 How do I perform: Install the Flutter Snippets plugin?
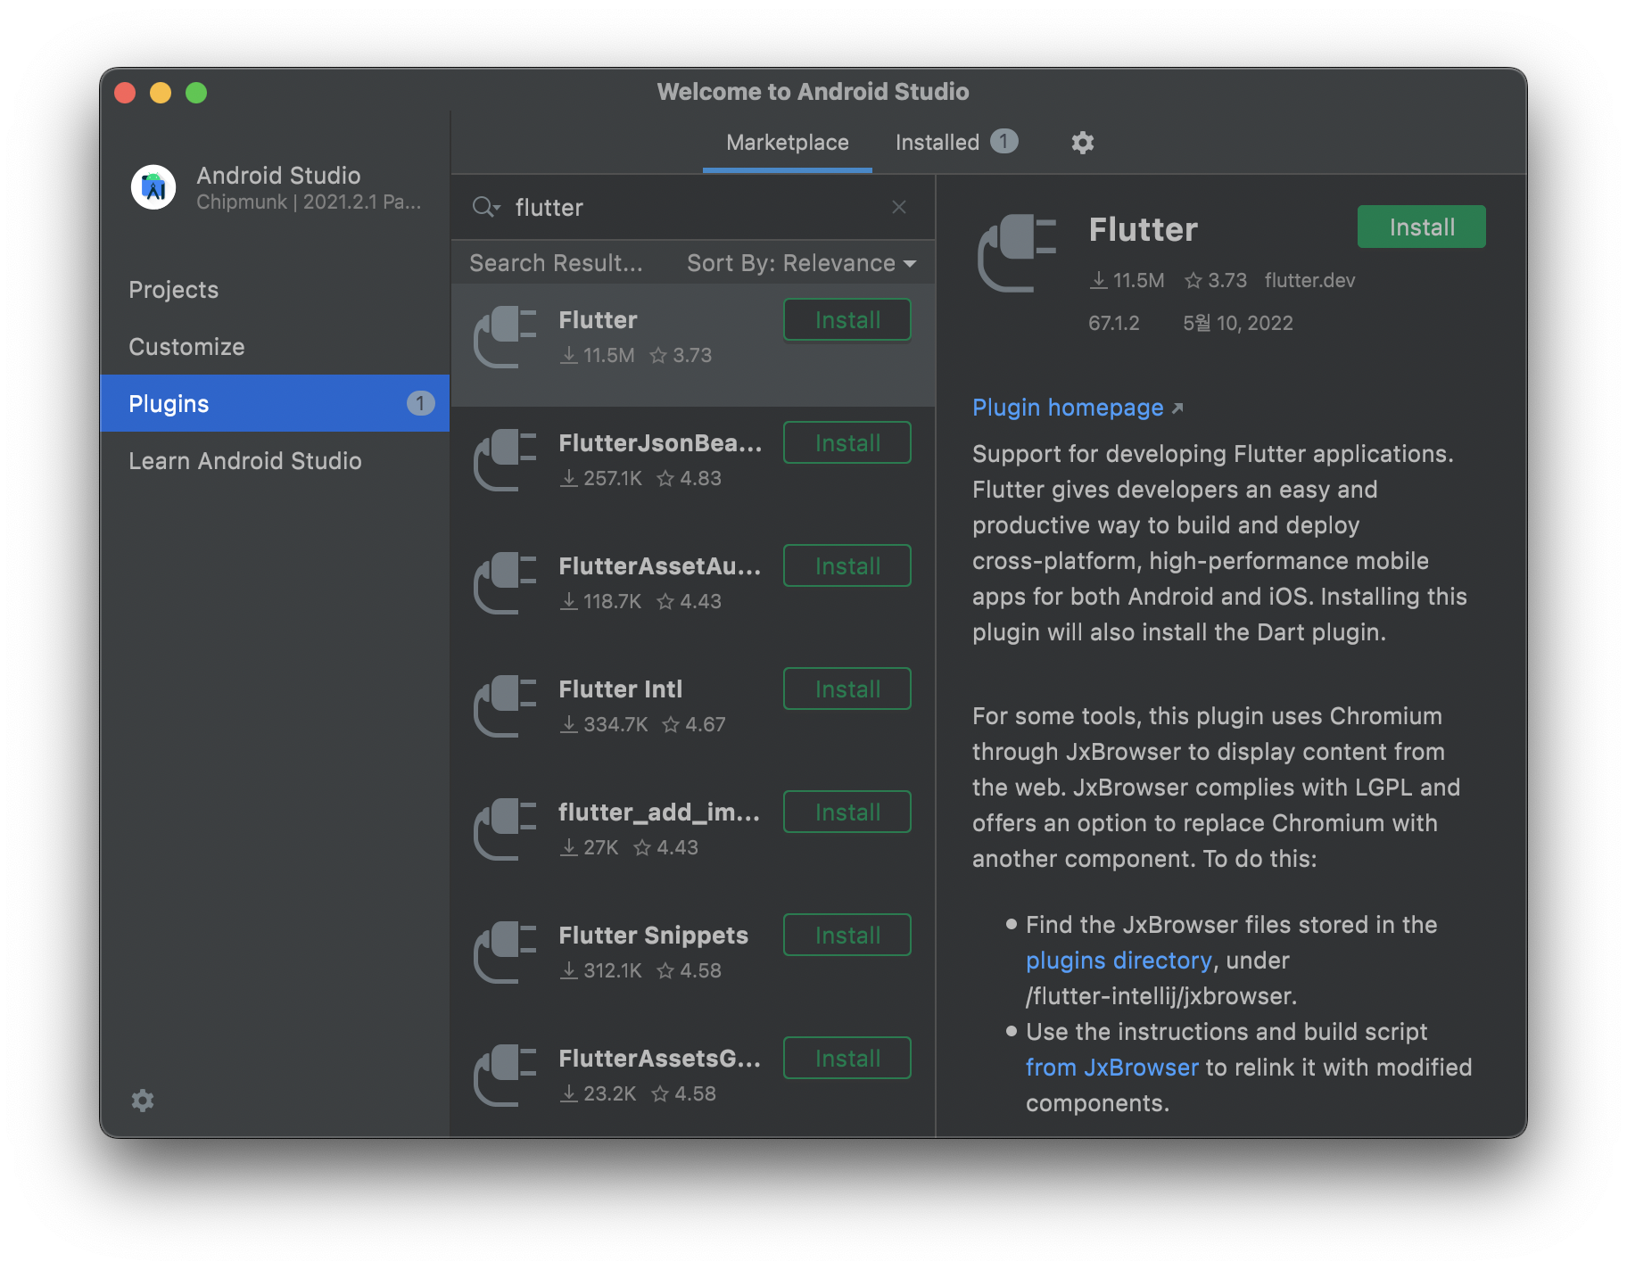tap(847, 936)
